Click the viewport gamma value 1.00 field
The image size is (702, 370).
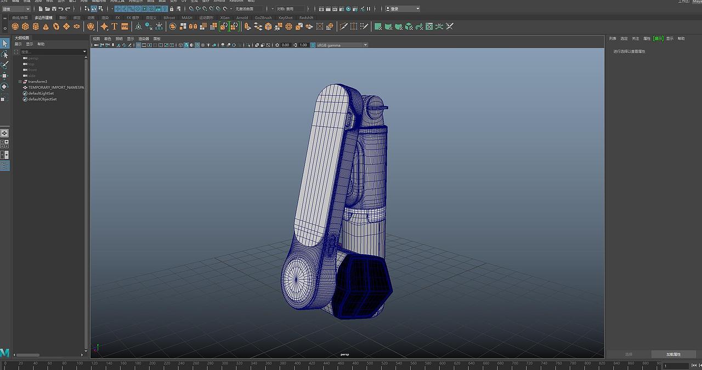[x=303, y=45]
